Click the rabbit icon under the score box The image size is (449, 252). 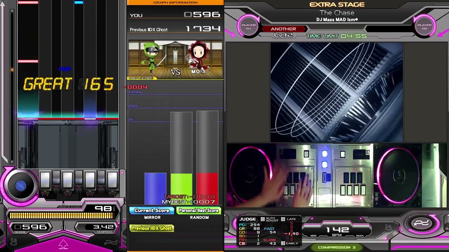pos(14,242)
